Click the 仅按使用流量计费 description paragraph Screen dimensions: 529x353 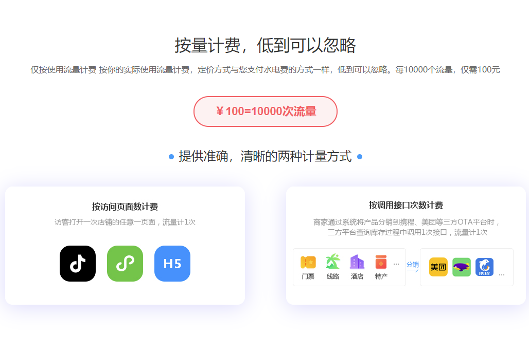click(x=265, y=70)
